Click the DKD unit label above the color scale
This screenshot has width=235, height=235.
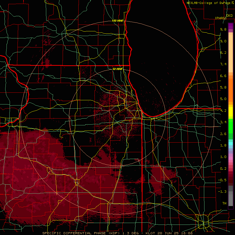pos(230,16)
